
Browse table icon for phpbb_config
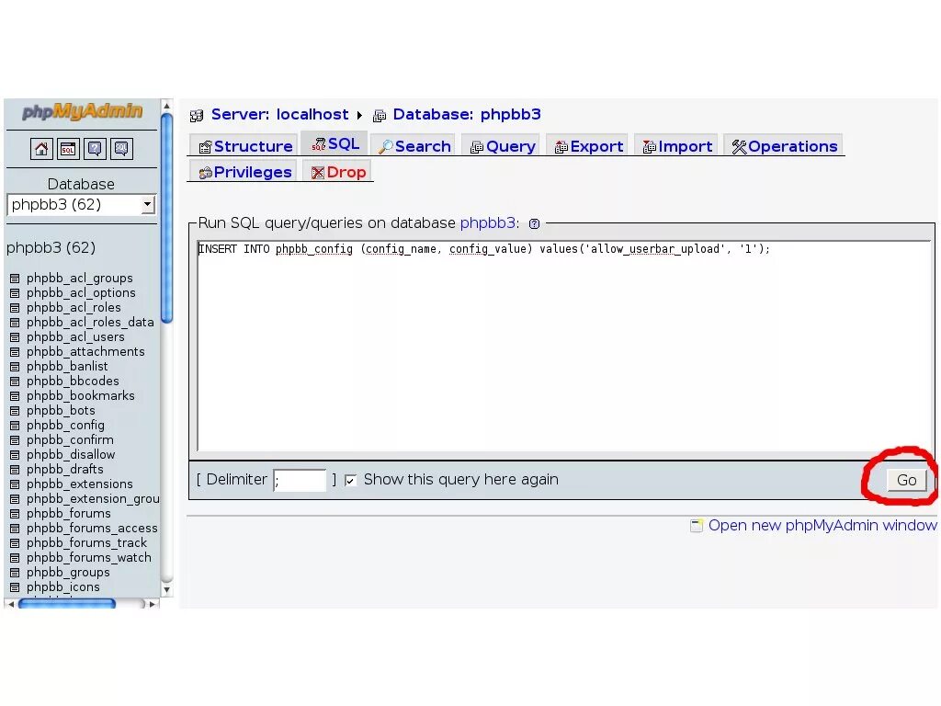15,426
